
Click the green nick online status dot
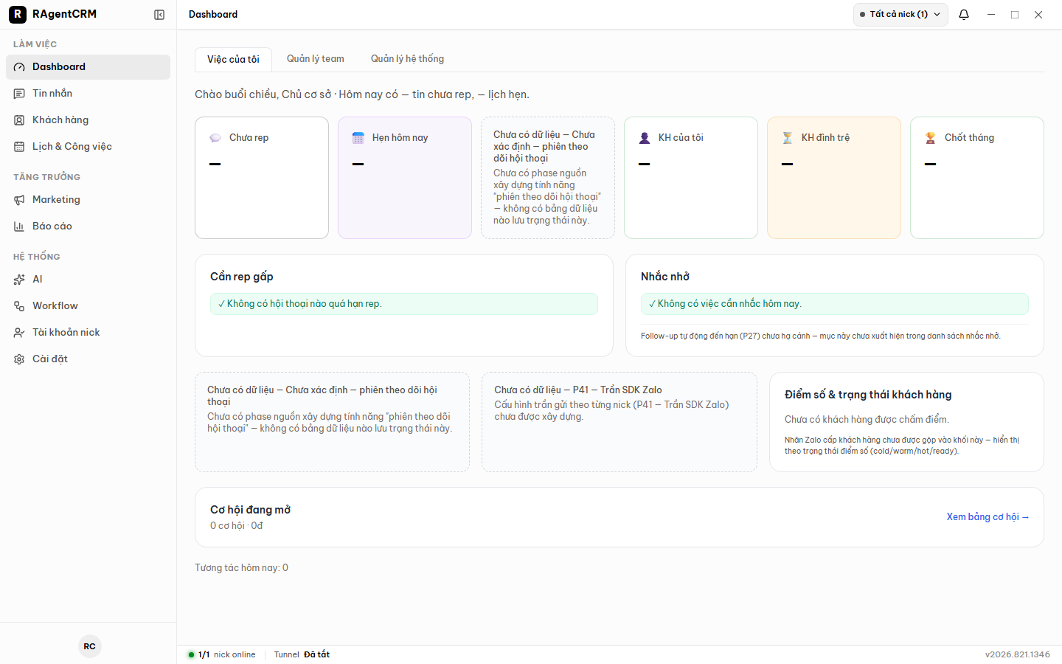tap(192, 654)
